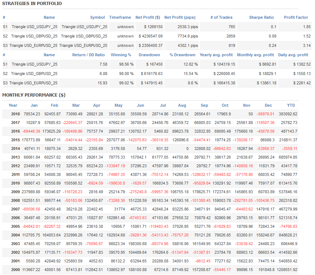The height and width of the screenshot is (275, 315).
Task: Click 2014 YTD loss -3559.11
Action: tap(289, 149)
